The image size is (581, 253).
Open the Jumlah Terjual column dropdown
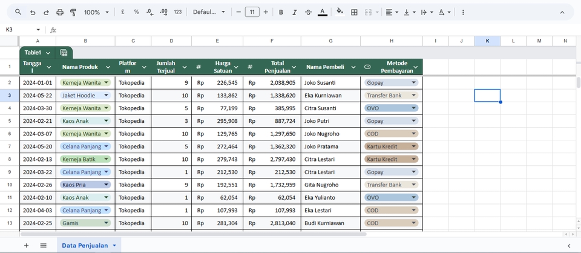pos(185,67)
